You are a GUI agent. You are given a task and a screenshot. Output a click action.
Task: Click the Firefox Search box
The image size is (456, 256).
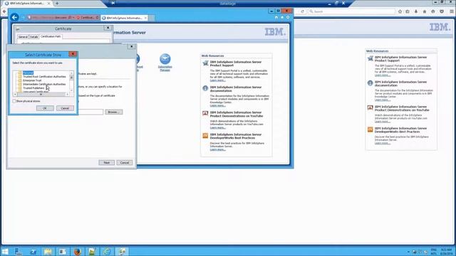[351, 11]
